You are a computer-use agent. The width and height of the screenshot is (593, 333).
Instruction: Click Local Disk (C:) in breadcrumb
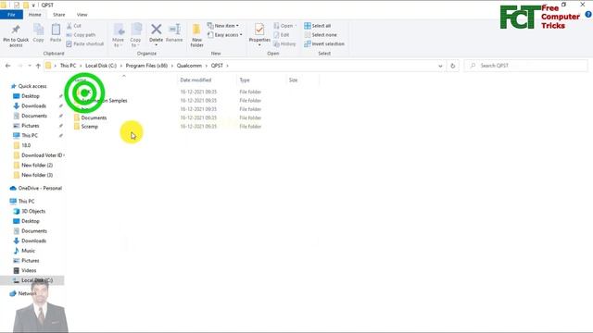coord(101,66)
